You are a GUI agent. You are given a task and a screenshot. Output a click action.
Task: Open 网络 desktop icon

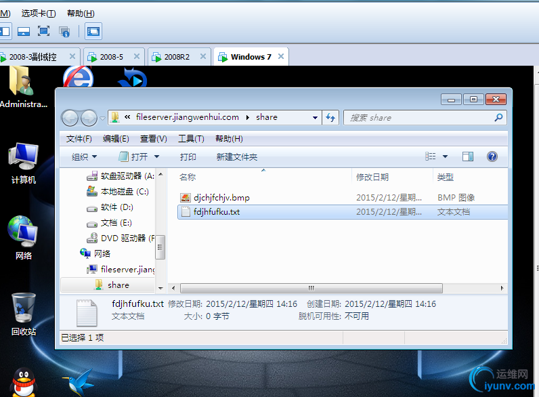(23, 237)
